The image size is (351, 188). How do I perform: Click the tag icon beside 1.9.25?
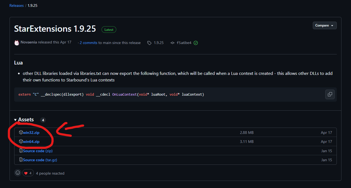(x=149, y=43)
